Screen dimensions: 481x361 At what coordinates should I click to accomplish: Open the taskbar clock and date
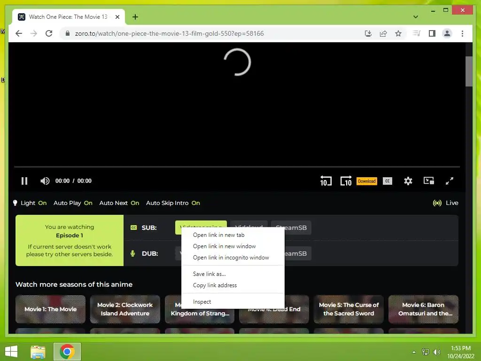[461, 352]
